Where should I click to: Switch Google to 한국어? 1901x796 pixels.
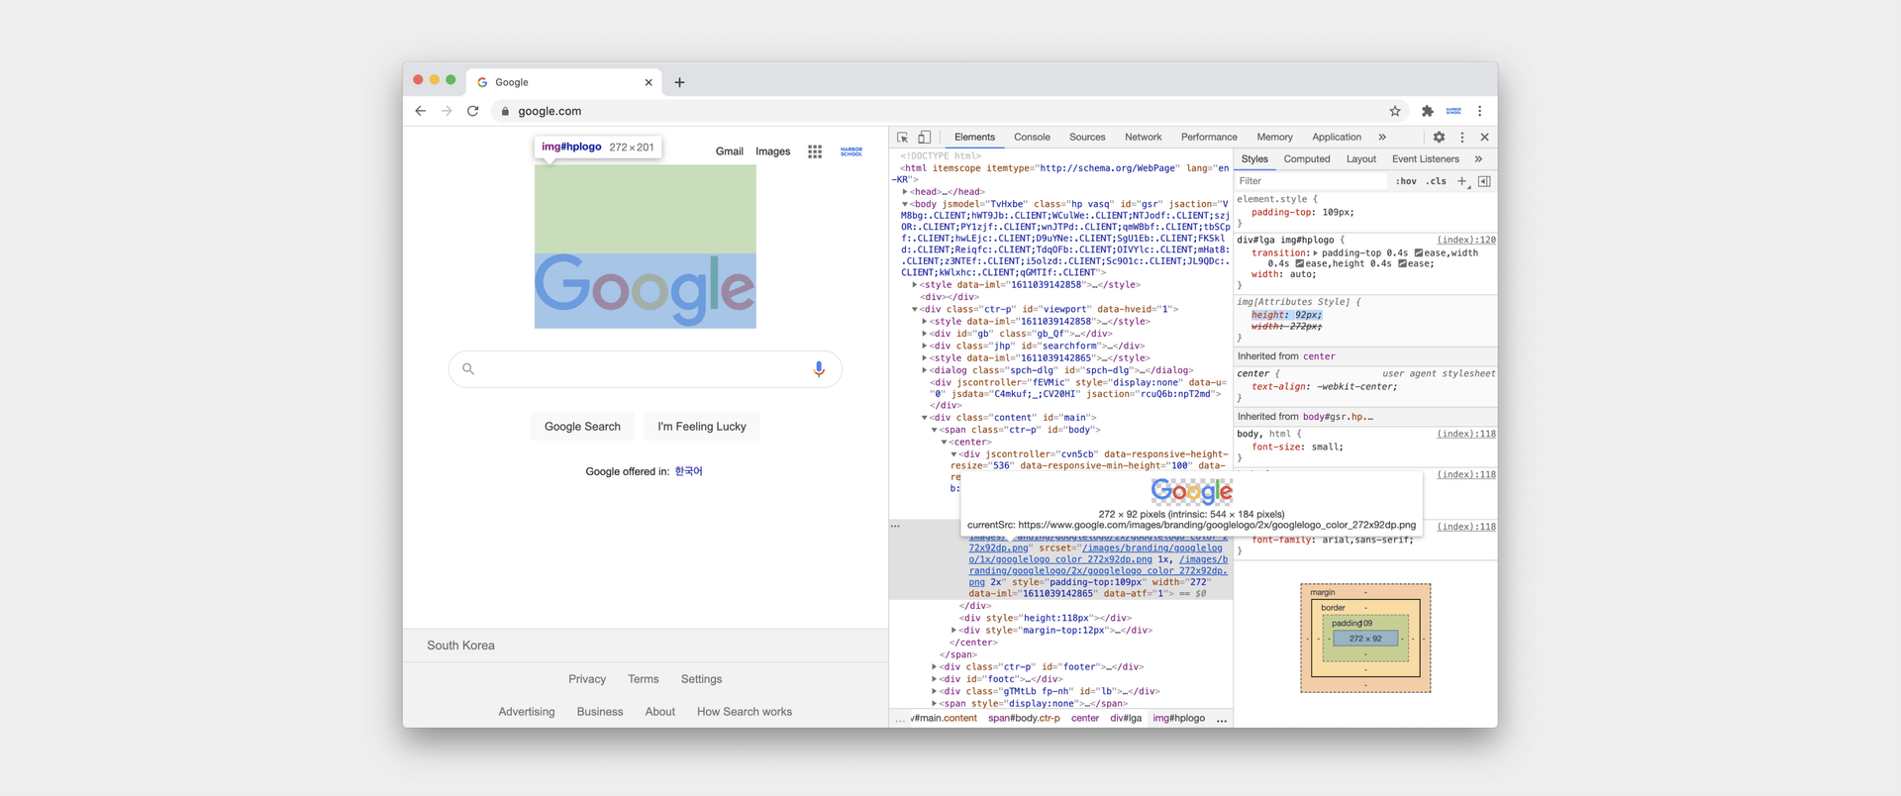click(x=688, y=471)
